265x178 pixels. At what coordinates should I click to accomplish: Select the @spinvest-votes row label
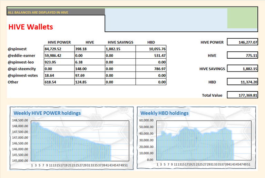click(23, 75)
